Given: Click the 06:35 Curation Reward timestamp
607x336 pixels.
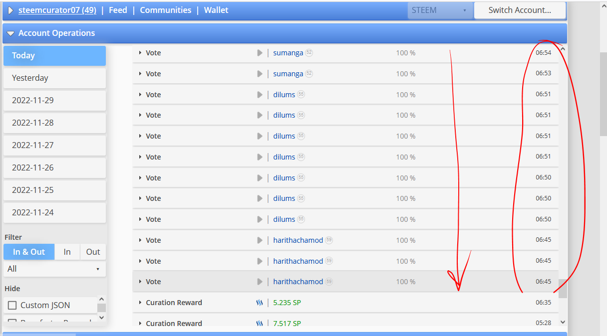Looking at the screenshot, I should click(x=544, y=302).
